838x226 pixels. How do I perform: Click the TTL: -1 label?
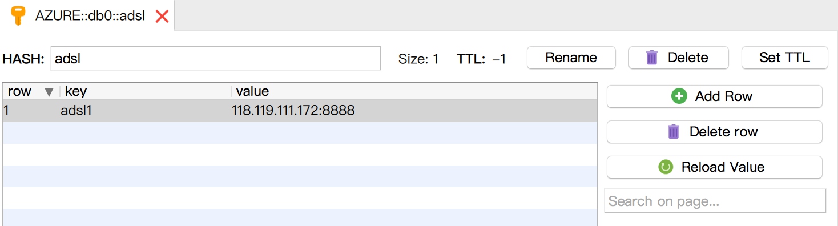481,58
